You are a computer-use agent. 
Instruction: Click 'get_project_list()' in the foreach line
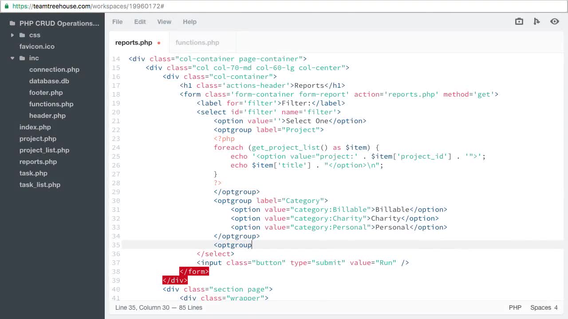(x=290, y=148)
